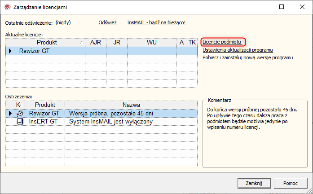The width and height of the screenshot is (313, 194).
Task: Click the clock warning icon for Rewizor GT
Action: (x=20, y=114)
